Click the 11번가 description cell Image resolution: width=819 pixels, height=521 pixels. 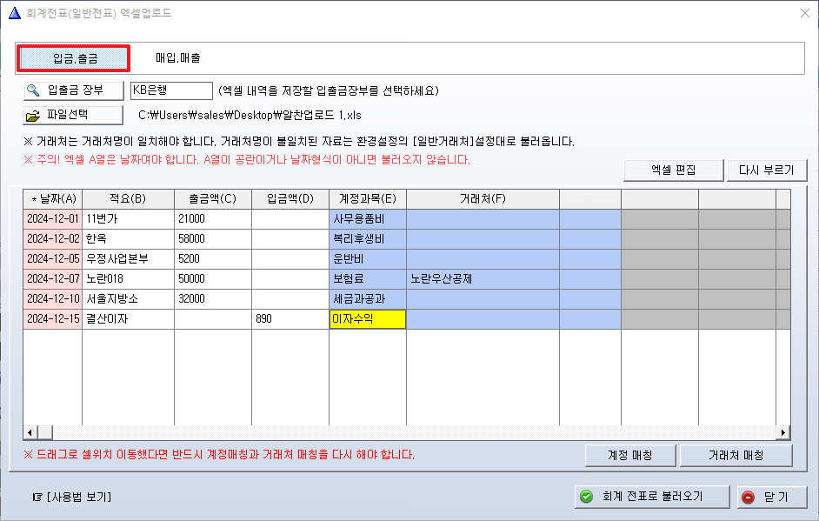pos(128,219)
